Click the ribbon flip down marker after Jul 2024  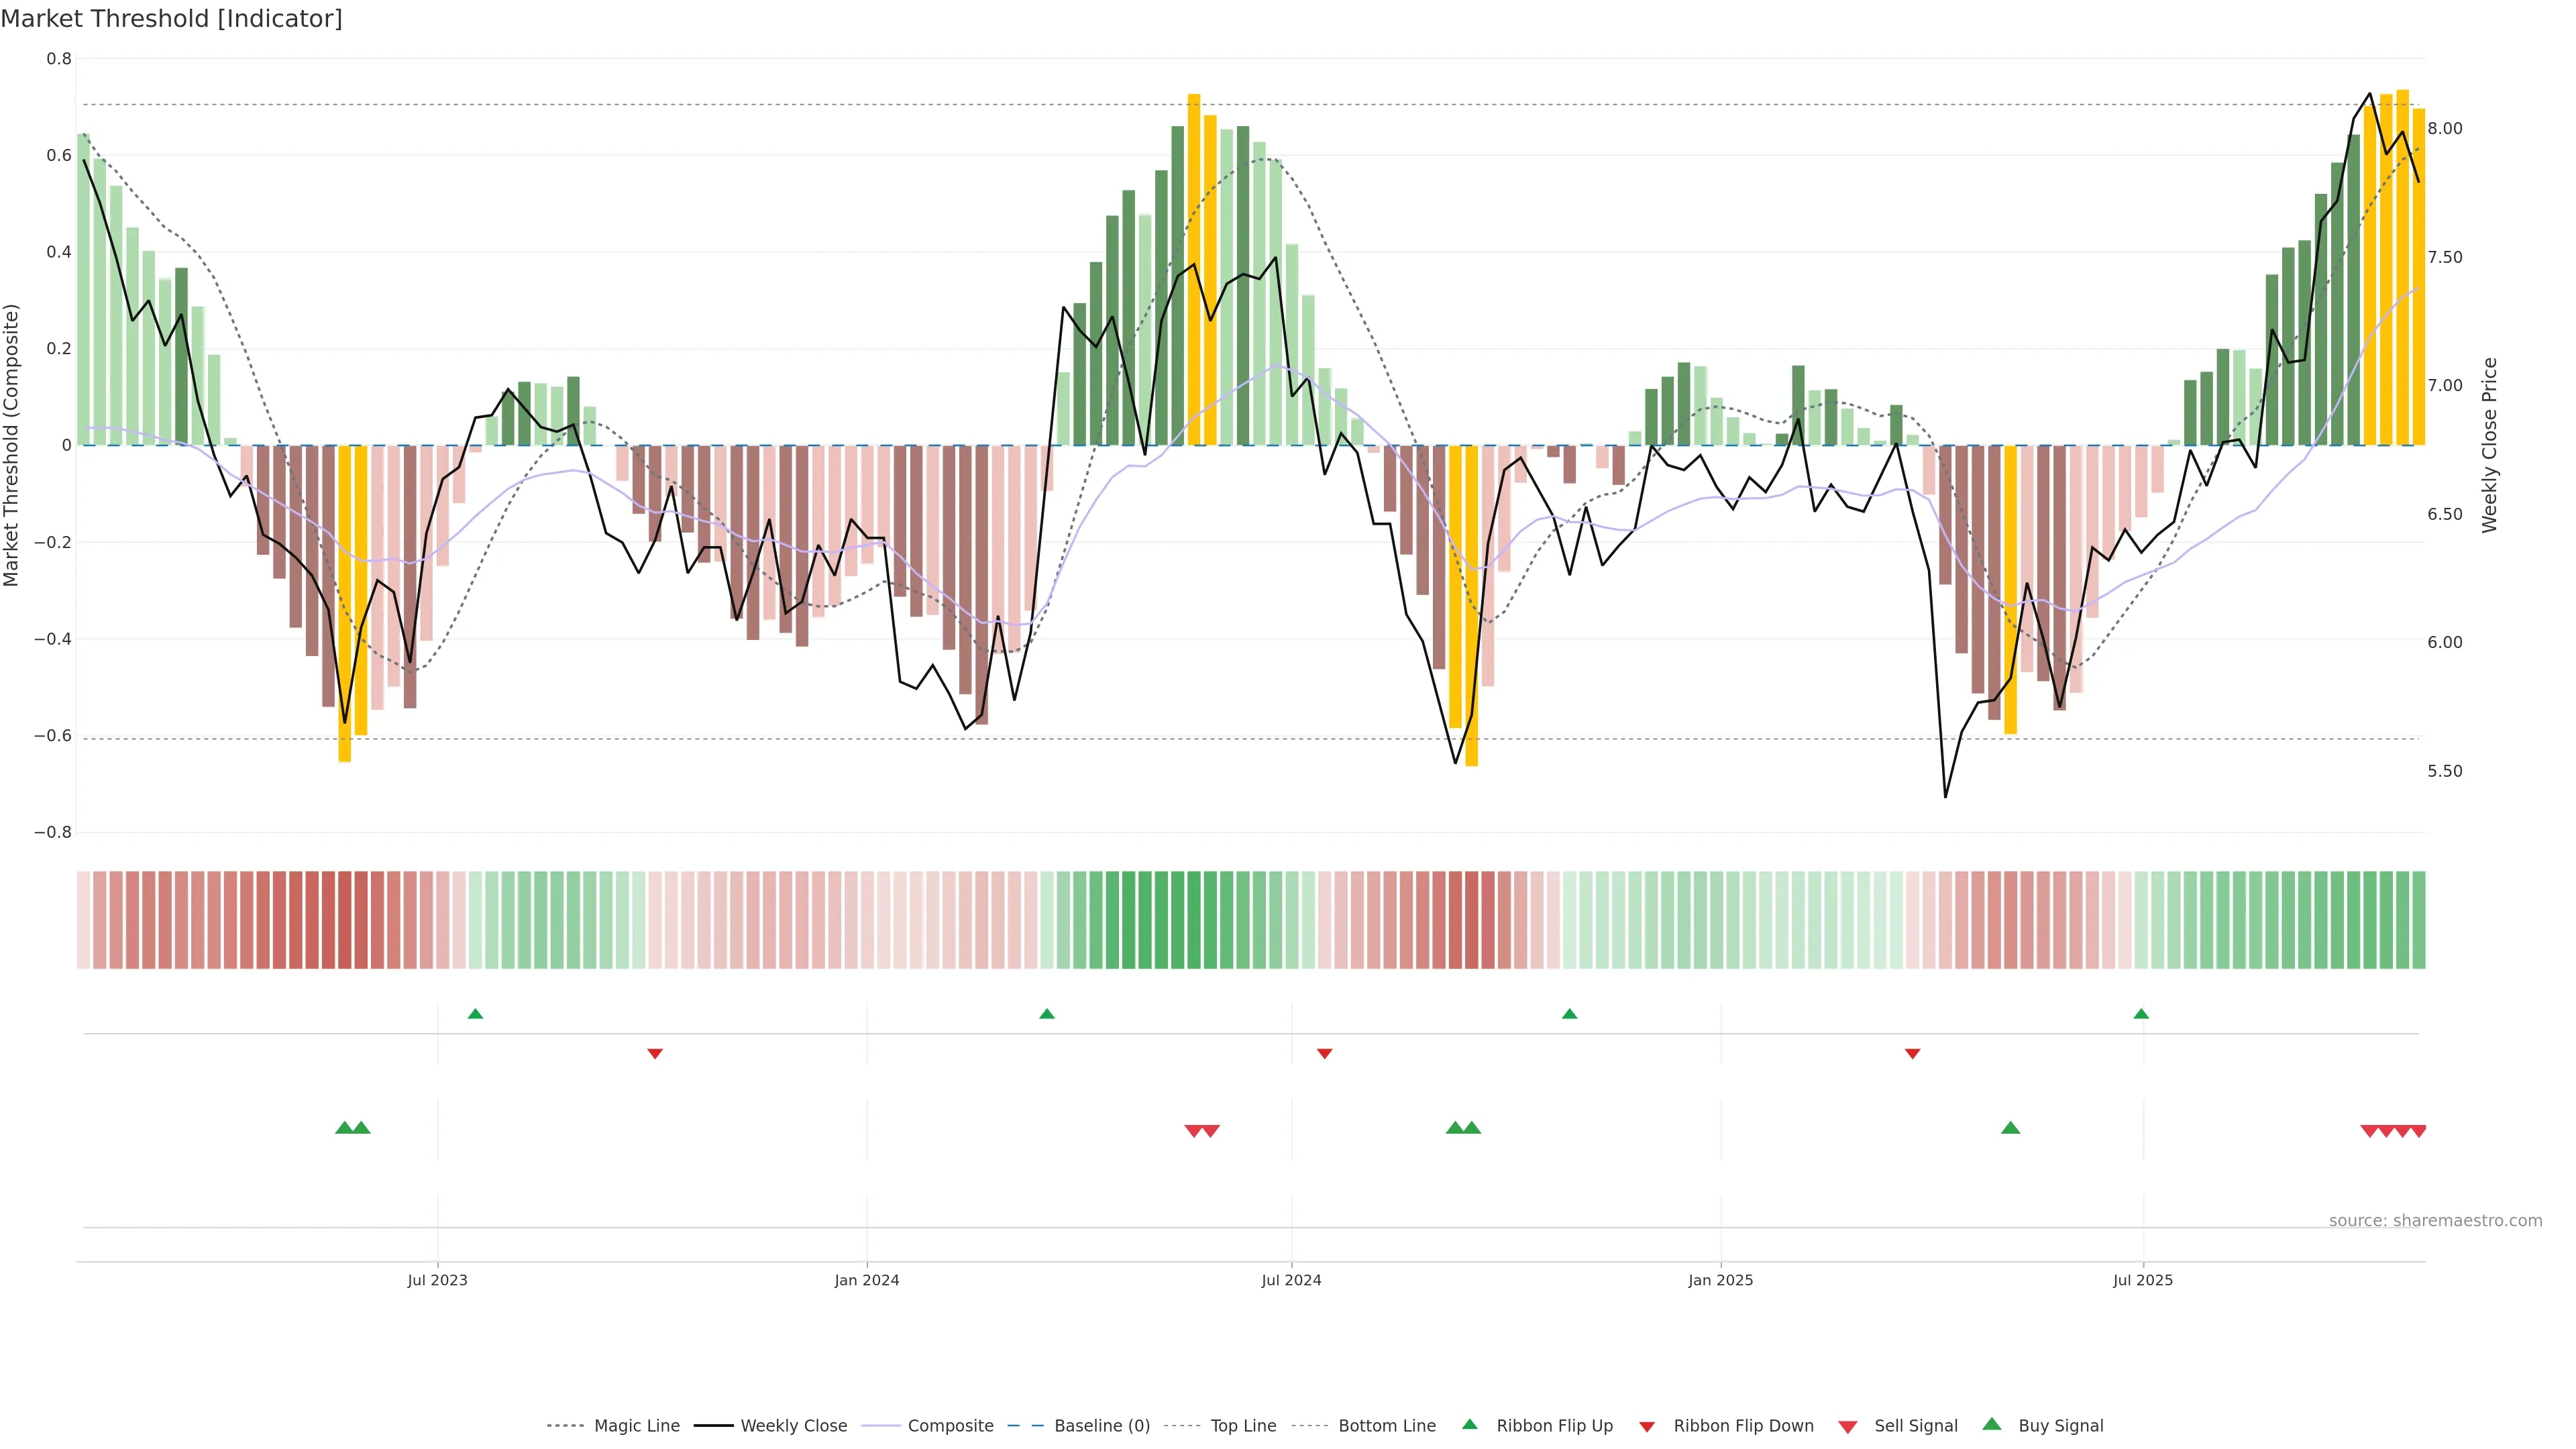pos(1324,1053)
